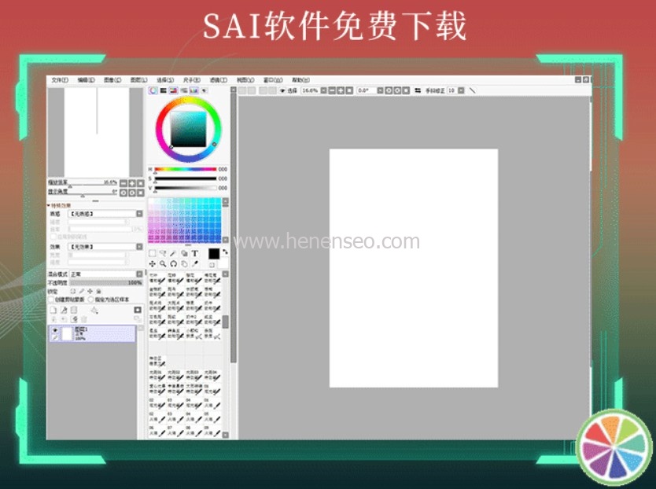
Task: Open the 窗口(W) menu
Action: tap(273, 80)
